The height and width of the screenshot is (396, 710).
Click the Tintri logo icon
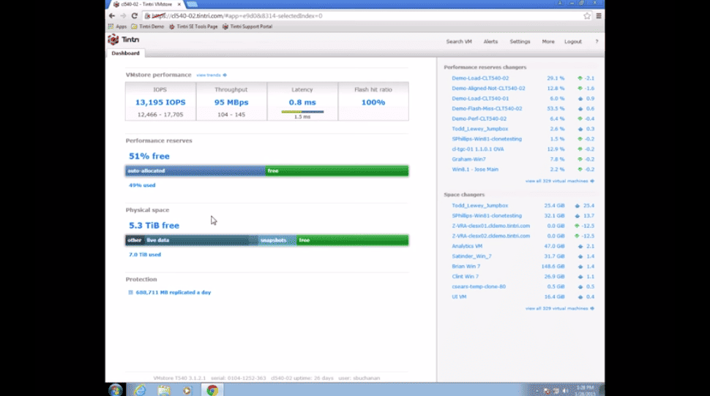[114, 40]
